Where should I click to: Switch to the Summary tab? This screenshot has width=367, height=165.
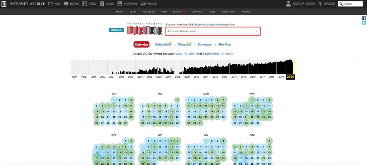pyautogui.click(x=205, y=44)
